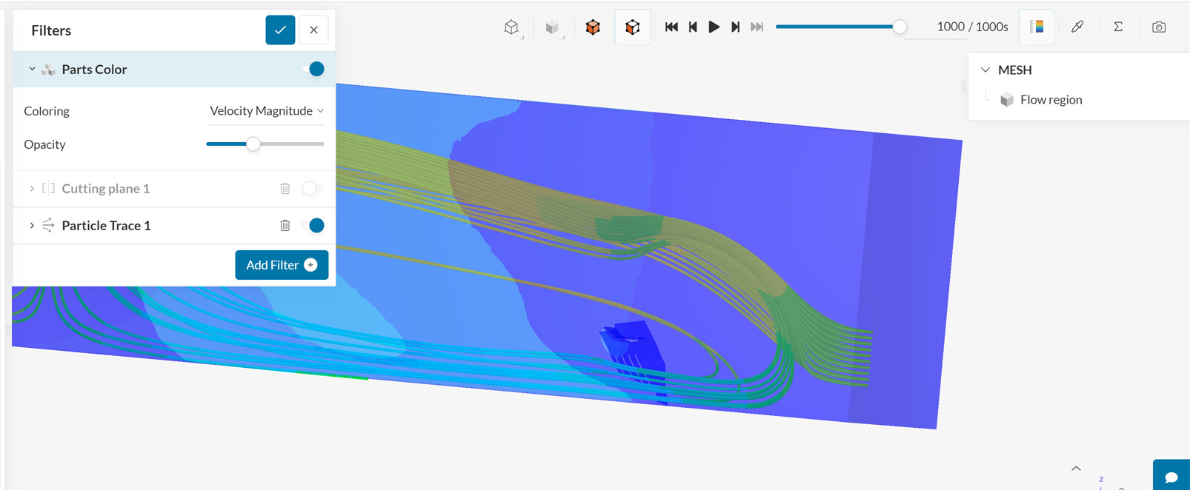Click the Particle Trace 1 streamline icon
1190x490 pixels.
pos(49,226)
